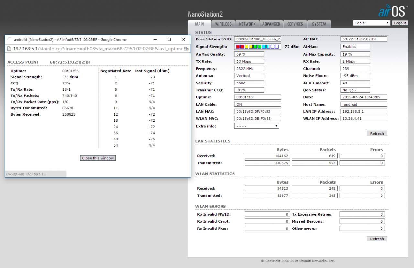This screenshot has width=414, height=268.
Task: Open the Tools dropdown
Action: point(372,23)
